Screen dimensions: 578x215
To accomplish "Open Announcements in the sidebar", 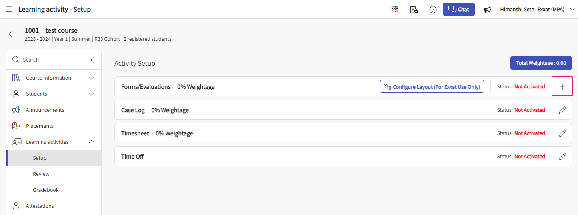I will coord(45,110).
